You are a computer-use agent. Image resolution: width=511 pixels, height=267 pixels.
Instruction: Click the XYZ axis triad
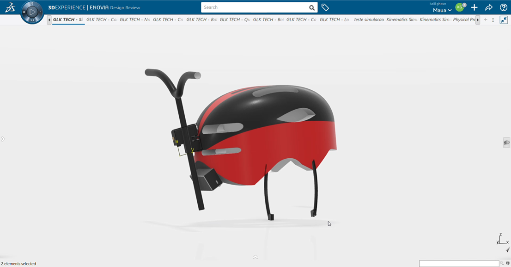pyautogui.click(x=502, y=239)
